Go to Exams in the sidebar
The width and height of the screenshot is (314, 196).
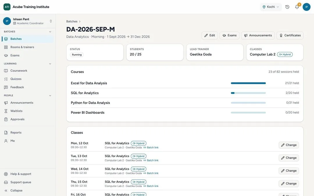tap(28, 55)
